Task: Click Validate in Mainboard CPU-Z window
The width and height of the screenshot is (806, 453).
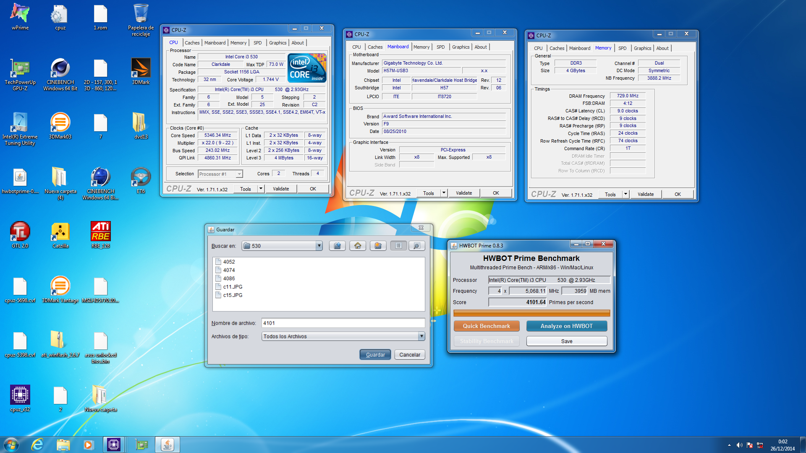Action: pyautogui.click(x=464, y=193)
